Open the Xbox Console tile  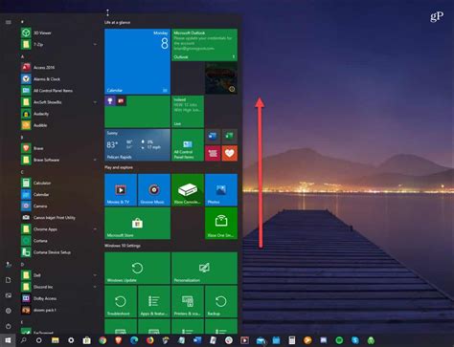[188, 190]
